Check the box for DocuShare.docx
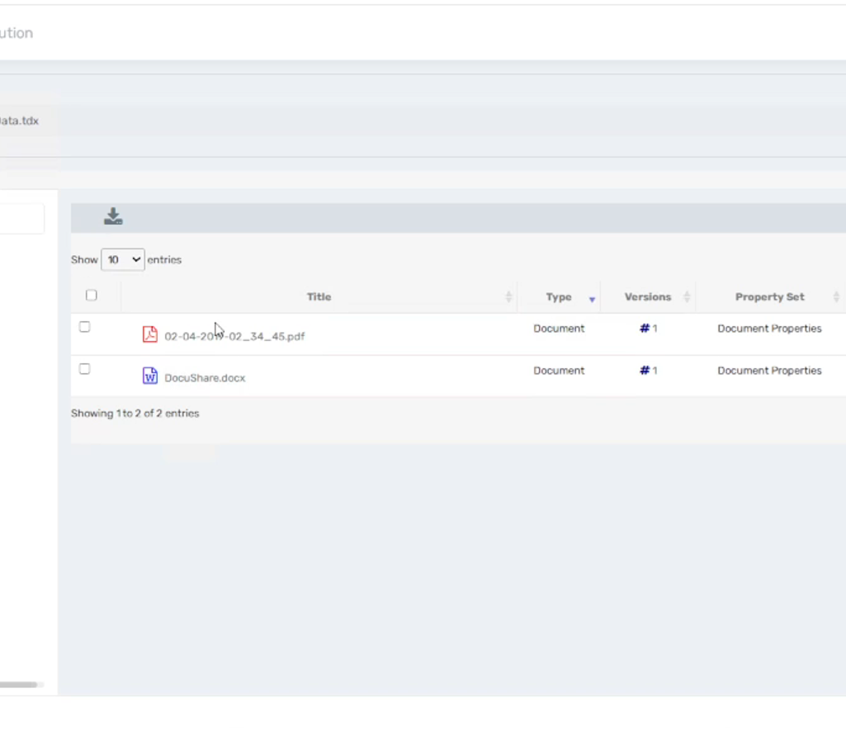The height and width of the screenshot is (729, 846). [84, 369]
